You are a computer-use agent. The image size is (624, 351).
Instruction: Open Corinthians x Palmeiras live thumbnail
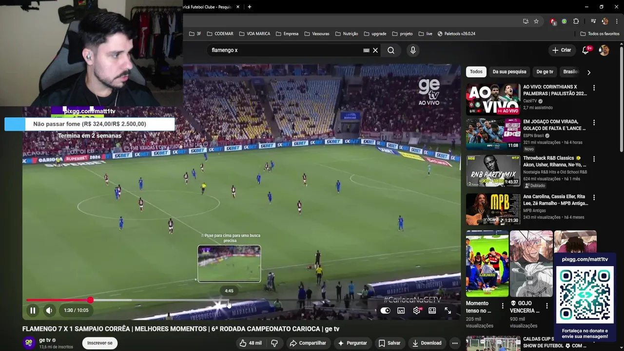pyautogui.click(x=493, y=99)
